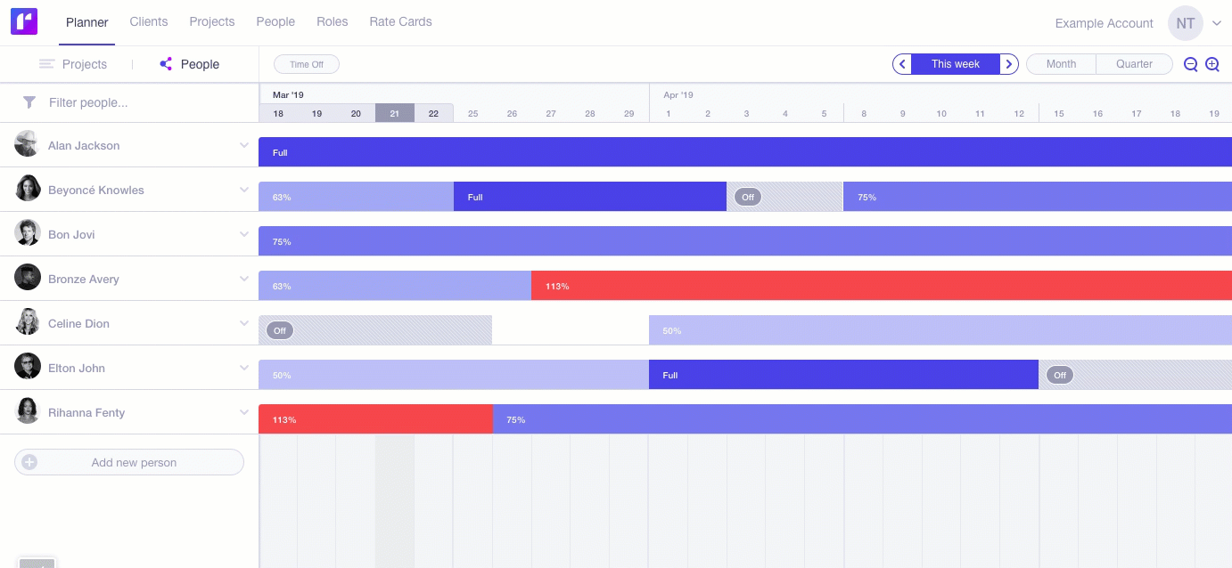The width and height of the screenshot is (1232, 568).
Task: Switch to Projects view
Action: [73, 64]
